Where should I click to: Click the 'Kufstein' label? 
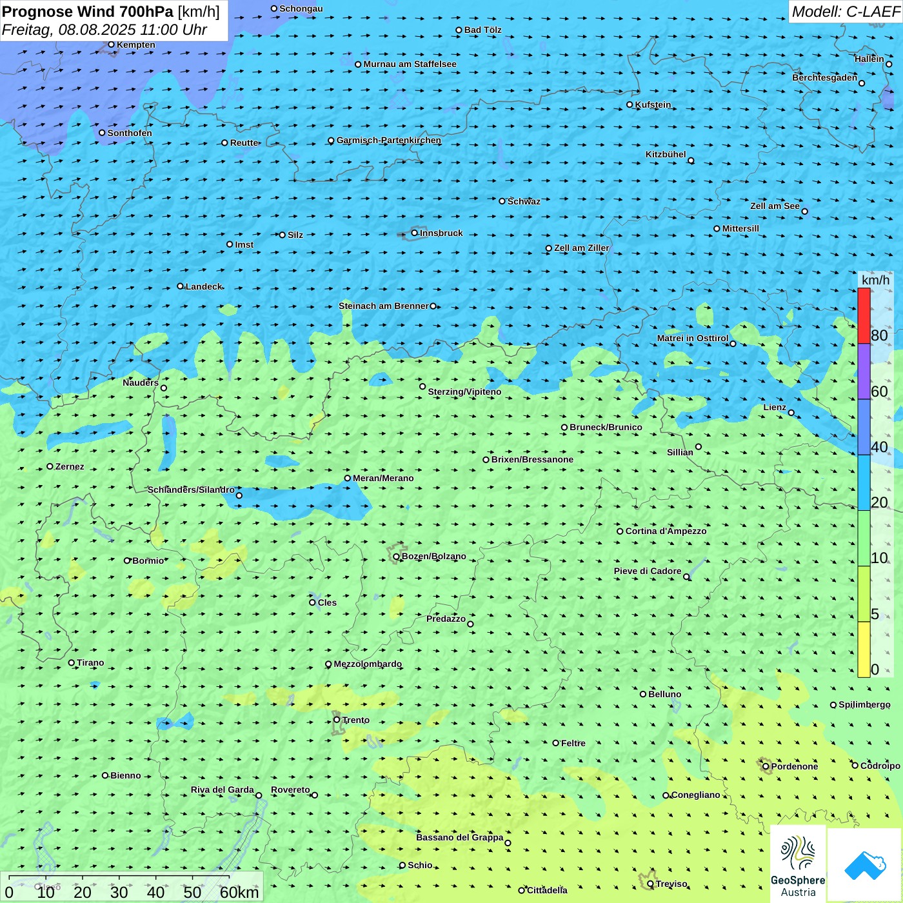[x=653, y=104]
